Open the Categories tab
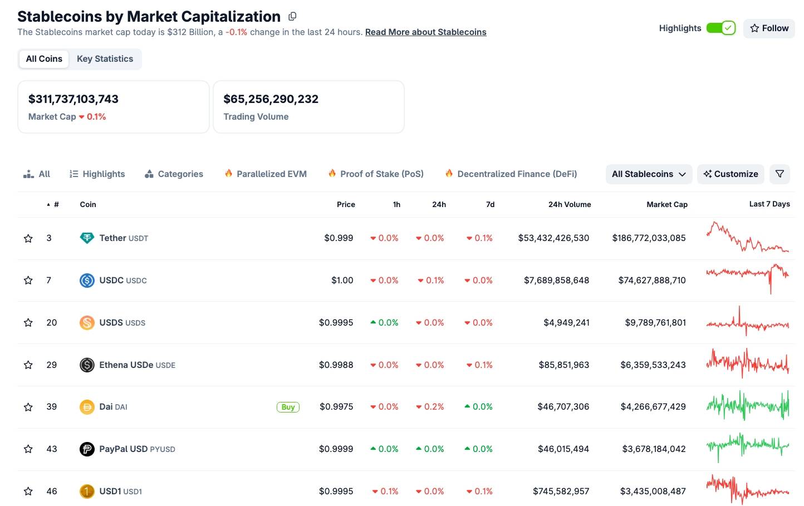804x506 pixels. point(174,174)
